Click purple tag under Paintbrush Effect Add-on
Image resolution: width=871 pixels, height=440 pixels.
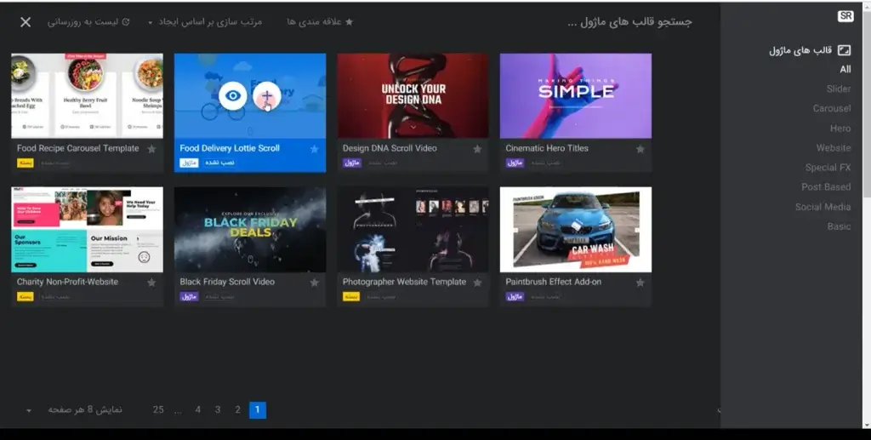515,297
